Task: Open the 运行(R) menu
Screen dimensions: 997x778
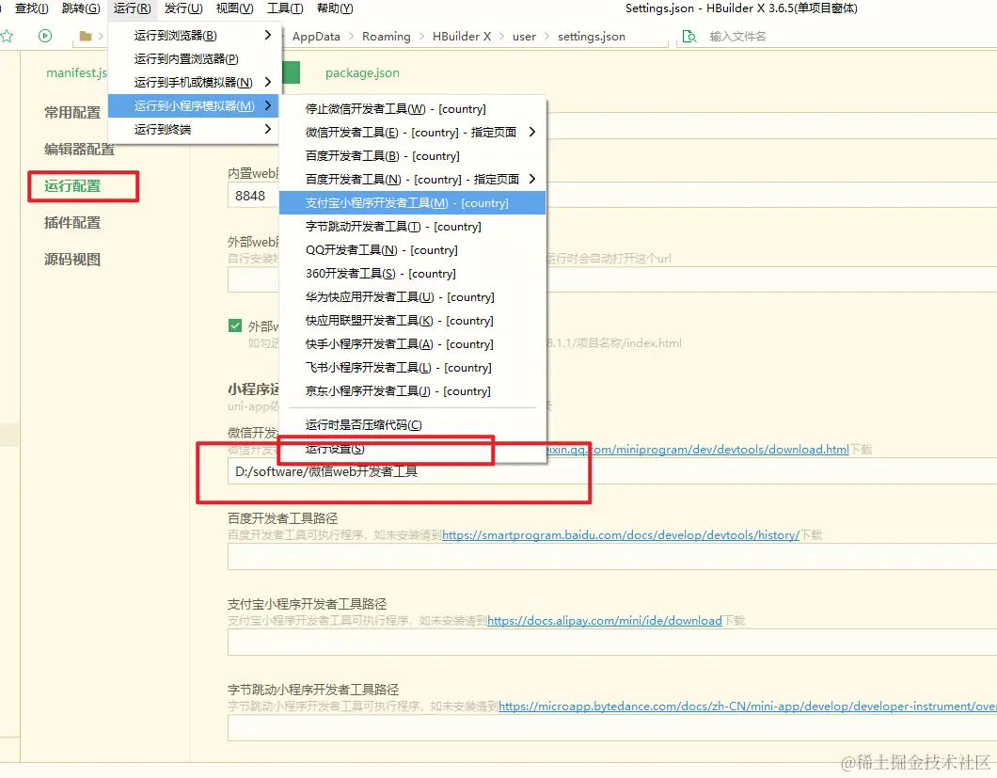Action: coord(133,8)
